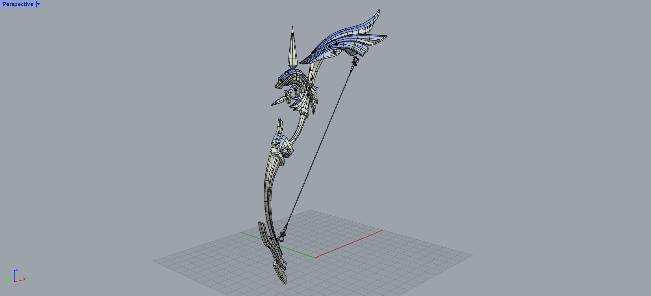
Task: Open the Perspective viewport dropdown arrow
Action: click(38, 4)
